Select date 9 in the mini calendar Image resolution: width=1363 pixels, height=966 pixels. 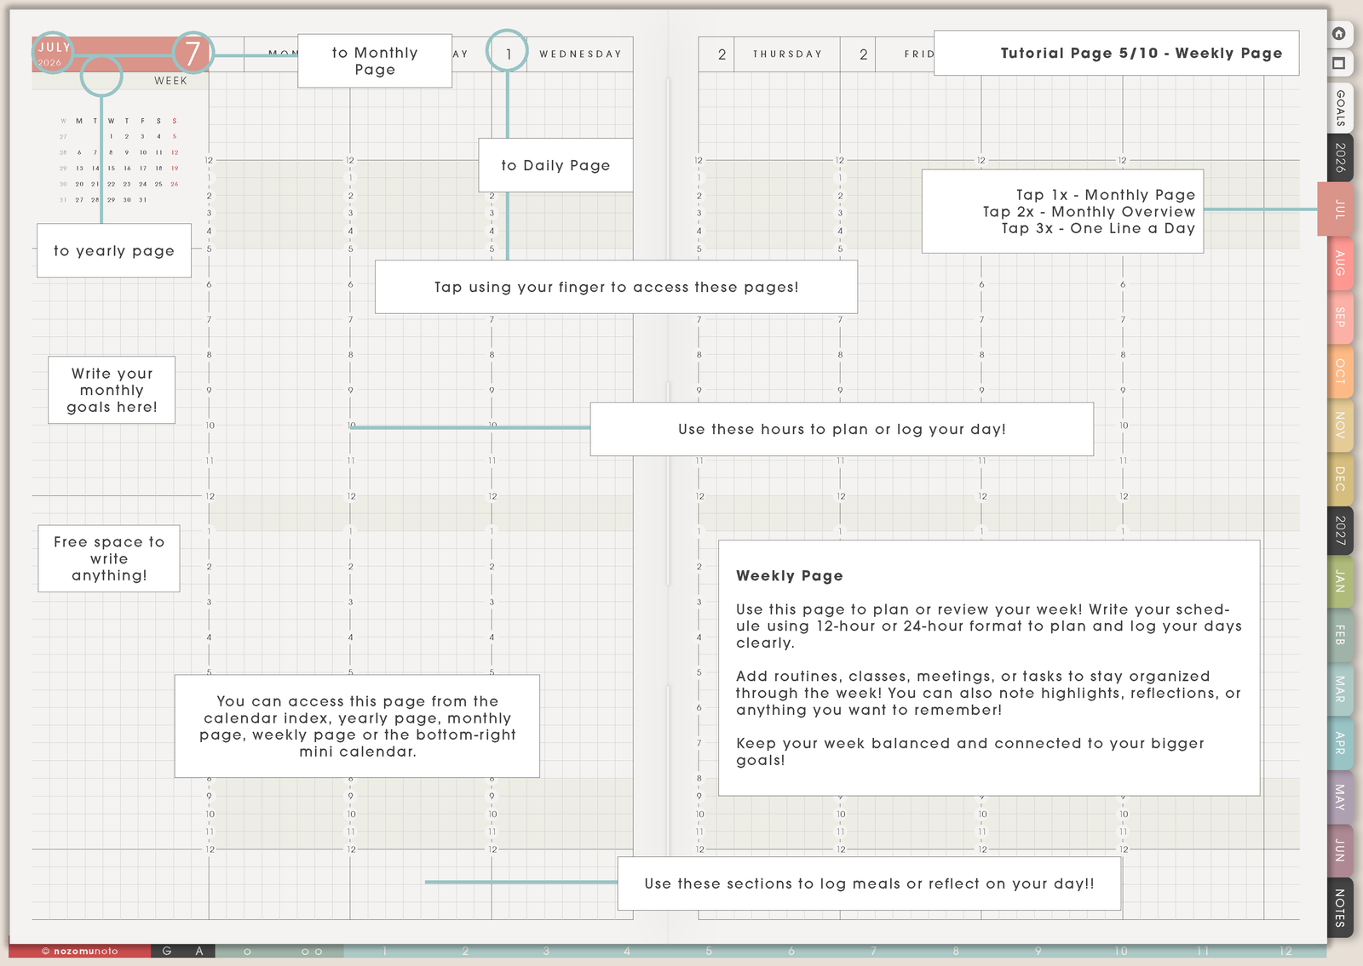point(127,152)
